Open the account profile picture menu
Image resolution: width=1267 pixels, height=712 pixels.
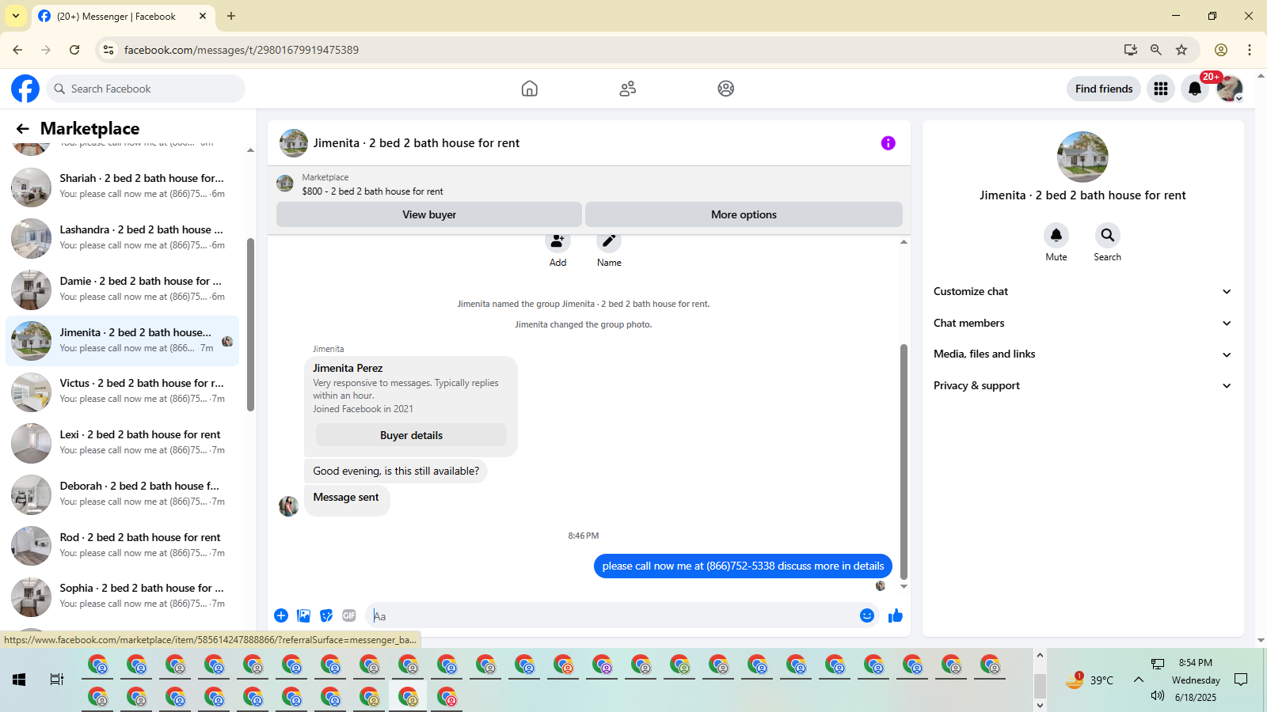pos(1230,89)
